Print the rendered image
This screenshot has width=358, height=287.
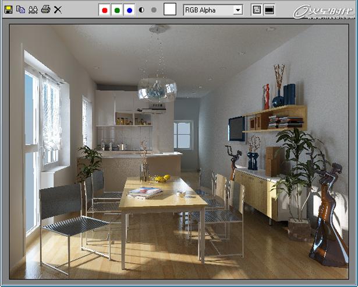(45, 9)
